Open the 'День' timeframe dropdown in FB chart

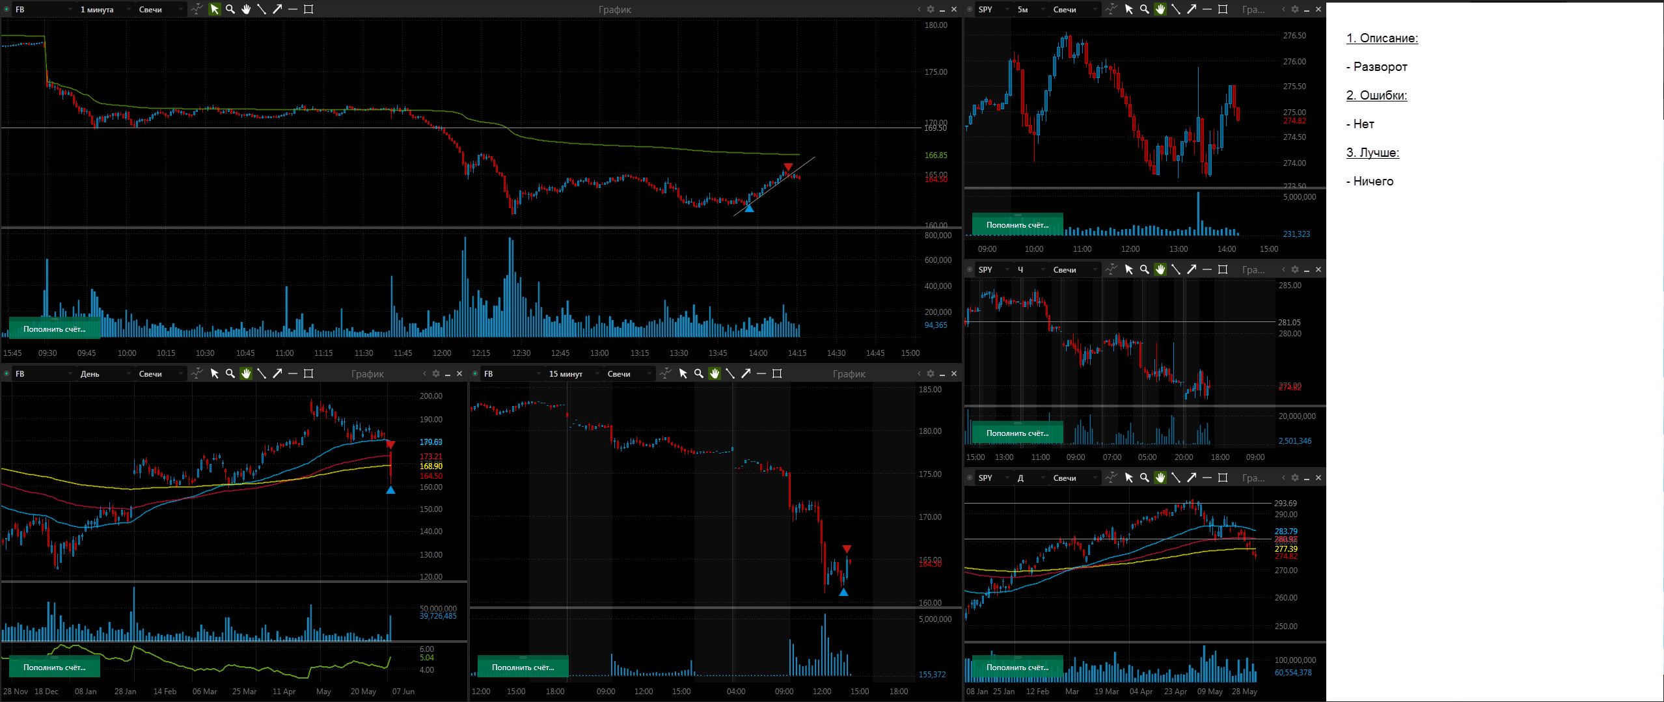104,373
